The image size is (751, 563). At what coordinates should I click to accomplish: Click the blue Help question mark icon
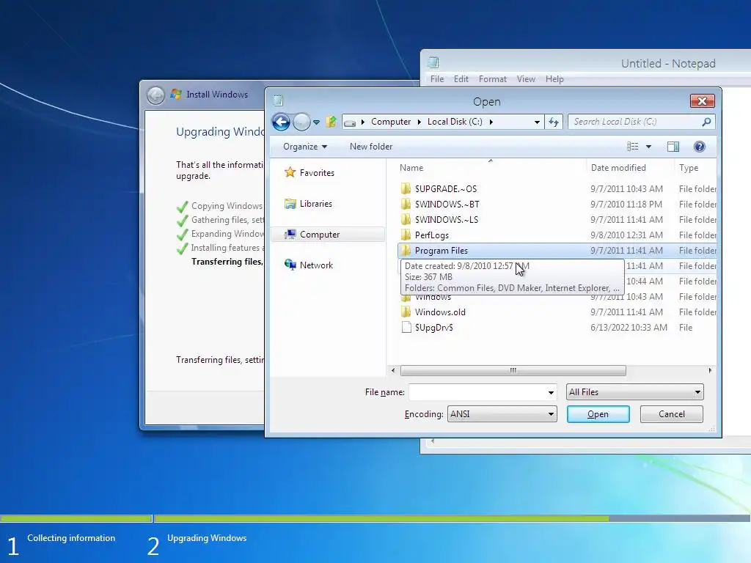click(x=699, y=147)
